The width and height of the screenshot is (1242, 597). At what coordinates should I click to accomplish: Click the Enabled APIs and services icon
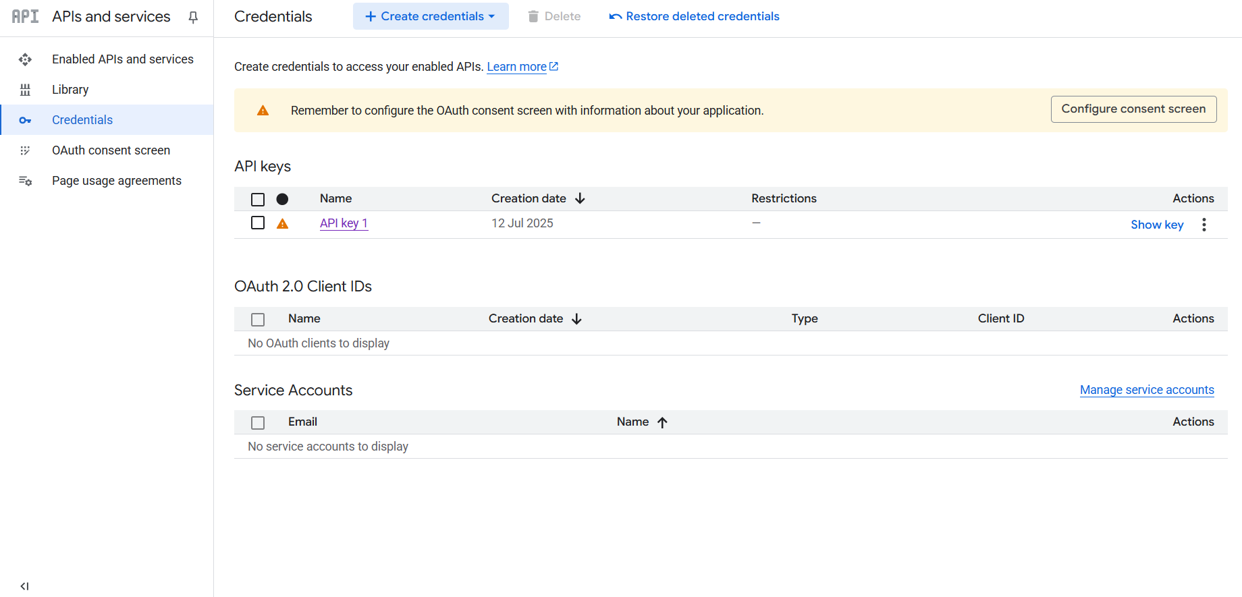tap(25, 59)
